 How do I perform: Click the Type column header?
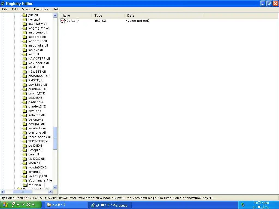click(108, 16)
